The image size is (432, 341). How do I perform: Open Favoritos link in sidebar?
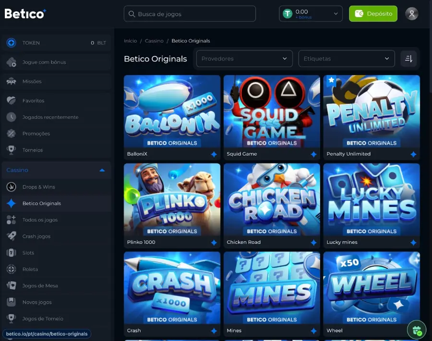coord(56,101)
